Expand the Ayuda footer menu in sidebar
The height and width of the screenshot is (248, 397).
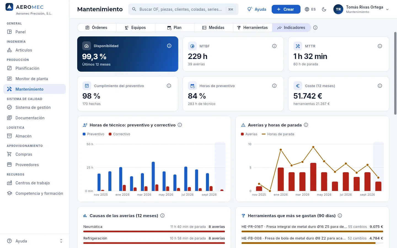tap(35, 241)
